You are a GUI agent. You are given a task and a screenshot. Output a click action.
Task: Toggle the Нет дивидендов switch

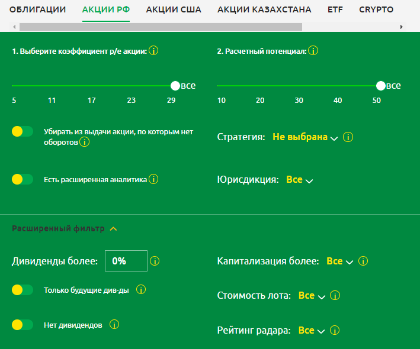23,325
